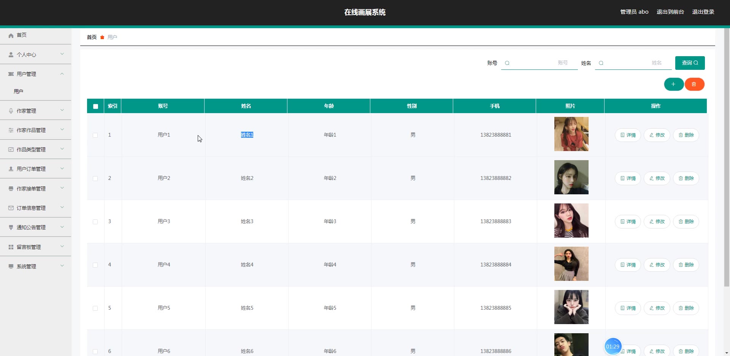The image size is (730, 356).
Task: Click 退出登录 to log out
Action: pyautogui.click(x=703, y=12)
